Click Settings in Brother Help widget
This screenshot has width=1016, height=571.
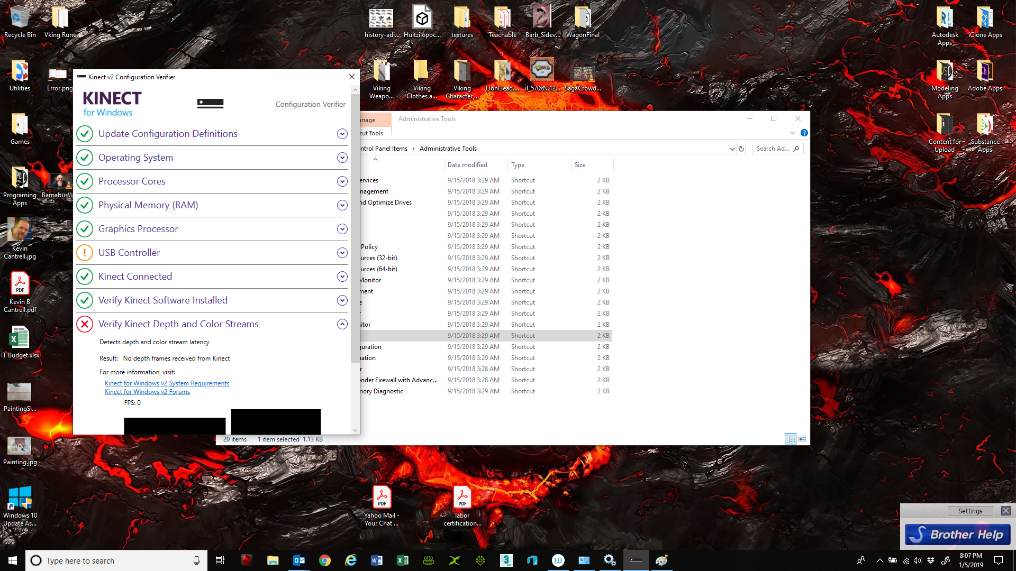[969, 511]
